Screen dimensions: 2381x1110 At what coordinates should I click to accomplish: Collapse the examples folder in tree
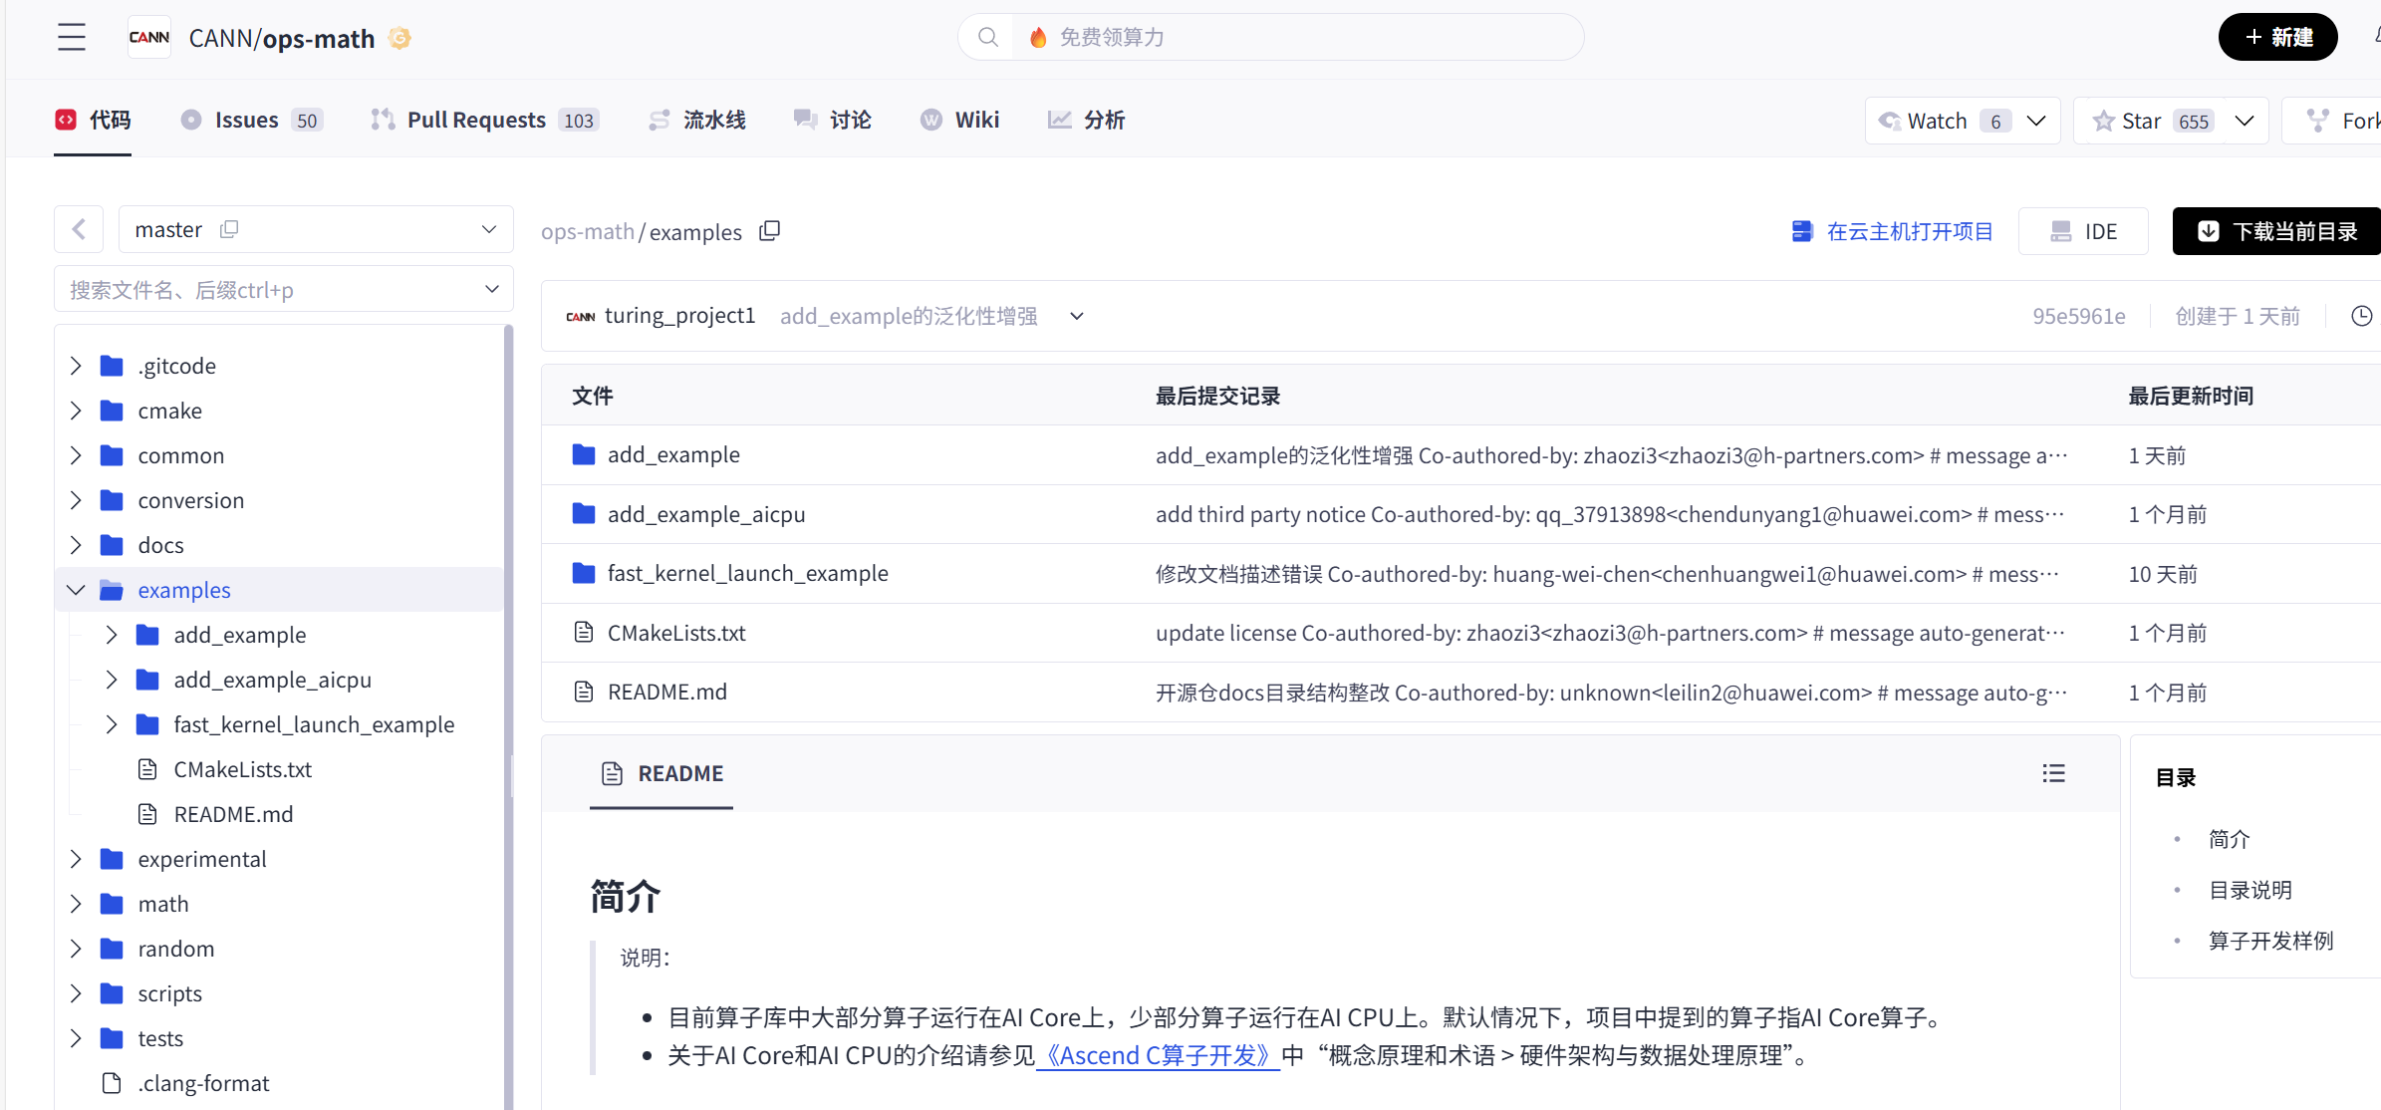(76, 590)
